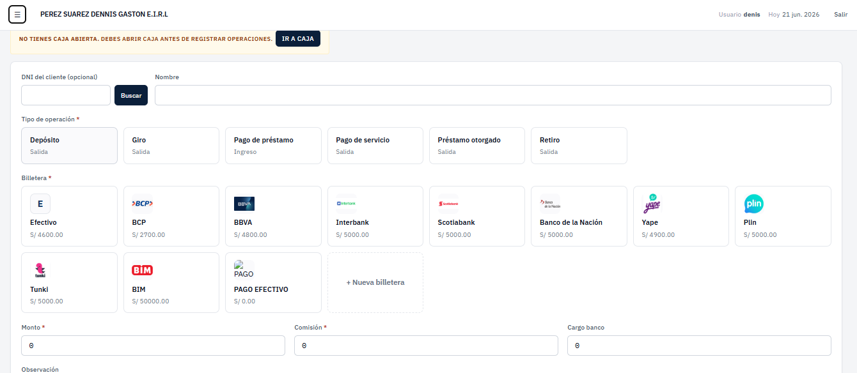Open the hamburger menu
This screenshot has height=373, width=857.
(x=17, y=14)
